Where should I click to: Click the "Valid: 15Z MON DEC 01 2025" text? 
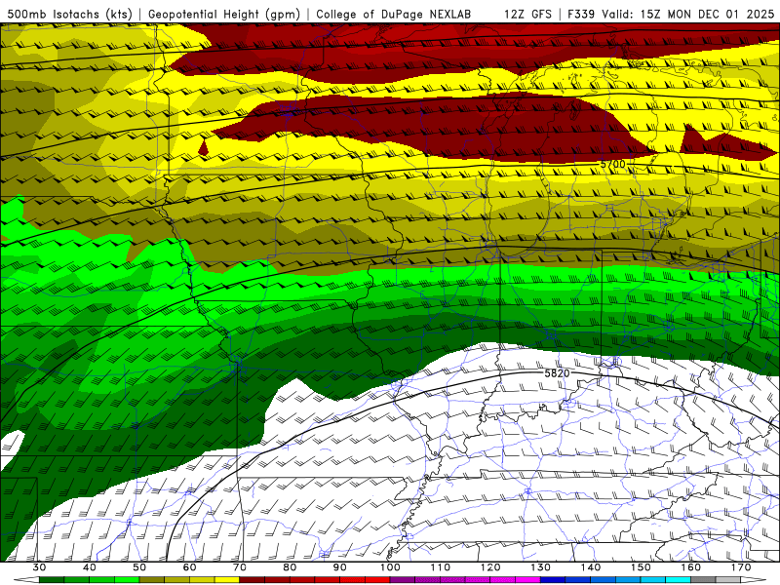(x=688, y=15)
